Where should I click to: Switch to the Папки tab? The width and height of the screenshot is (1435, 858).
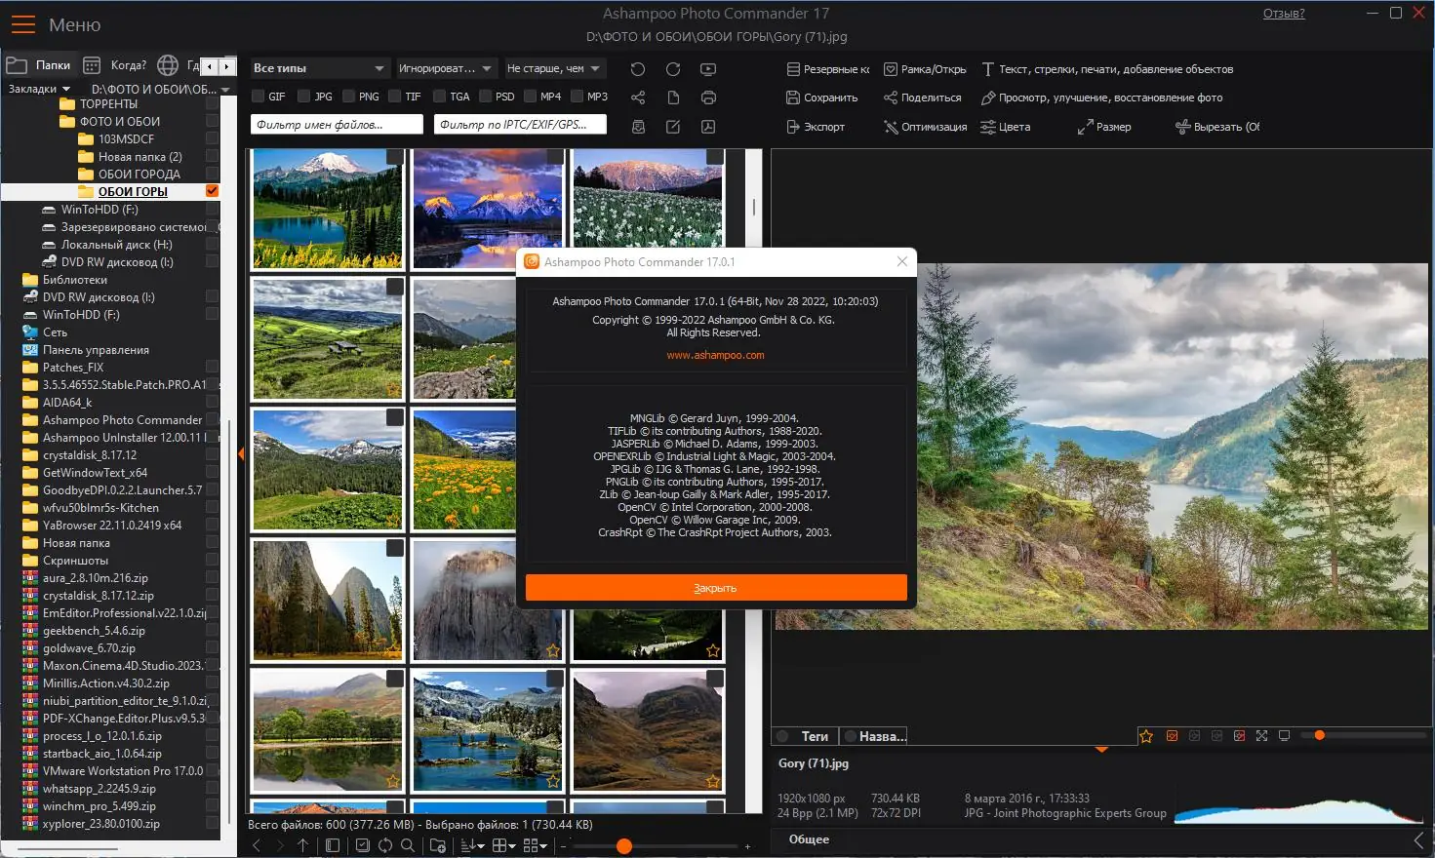[39, 65]
